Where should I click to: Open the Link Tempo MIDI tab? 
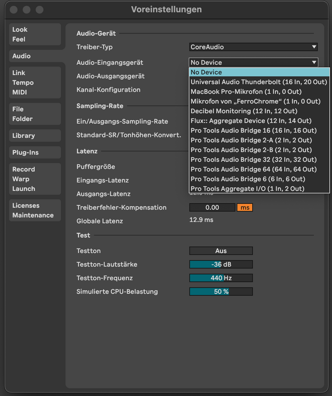35,82
